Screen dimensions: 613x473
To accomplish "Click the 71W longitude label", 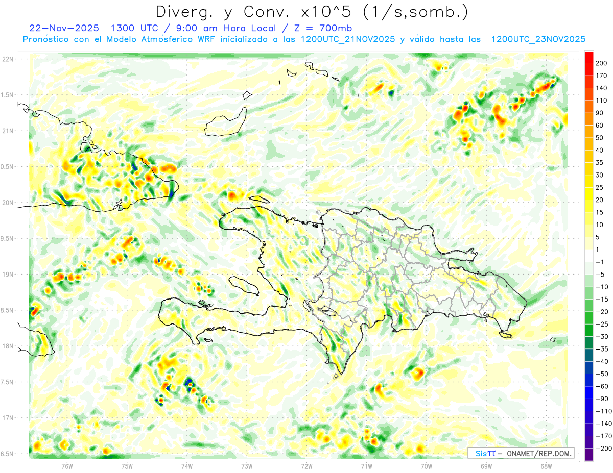I will [366, 466].
